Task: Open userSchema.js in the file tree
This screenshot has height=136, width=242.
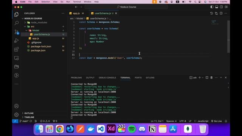Action: coord(44,34)
